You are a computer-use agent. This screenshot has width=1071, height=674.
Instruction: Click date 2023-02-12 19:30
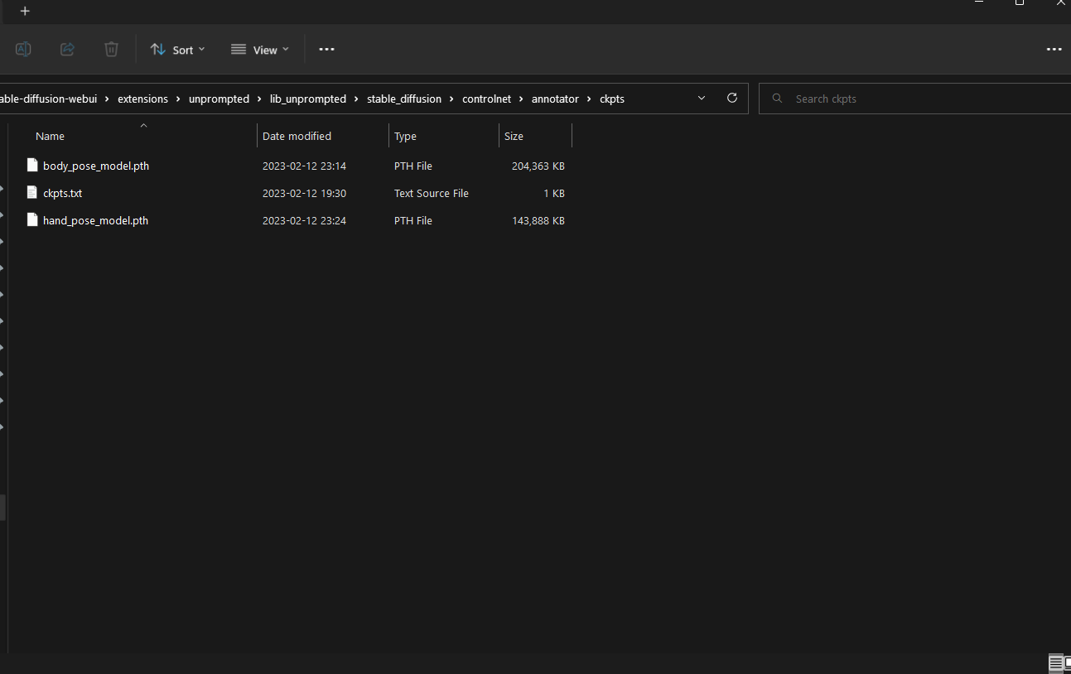(x=304, y=193)
